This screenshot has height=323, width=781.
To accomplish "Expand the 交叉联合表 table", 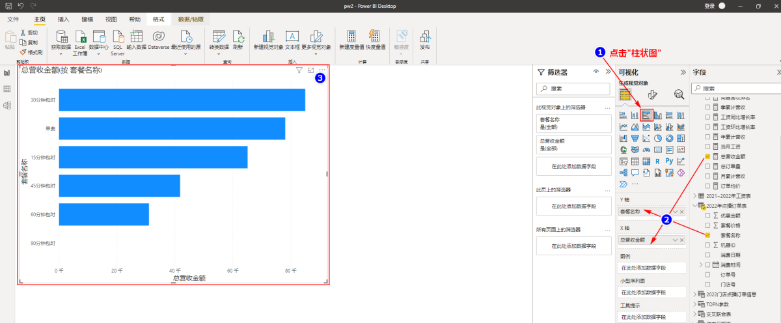I will (695, 313).
